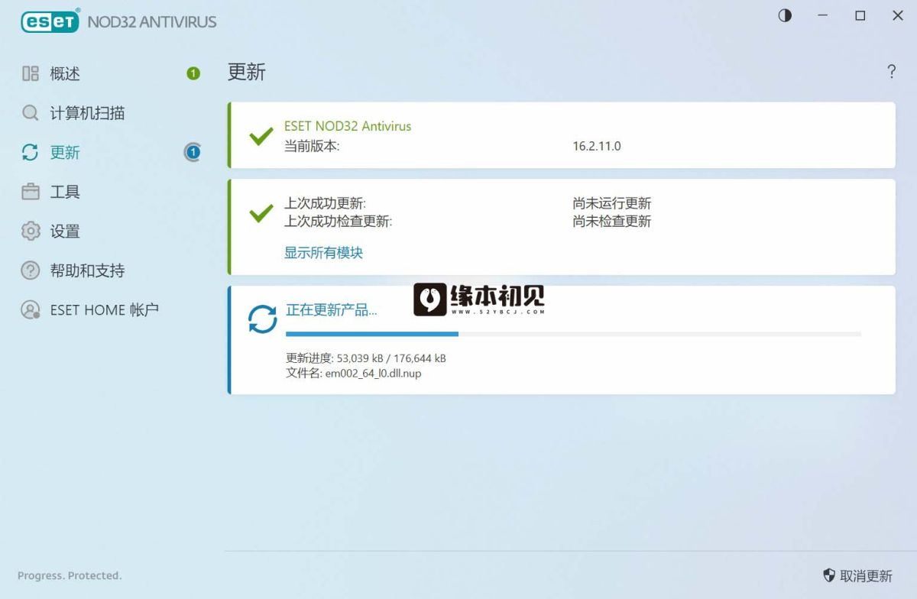Click the green notification badge beside 概述
This screenshot has width=917, height=599.
(x=193, y=73)
